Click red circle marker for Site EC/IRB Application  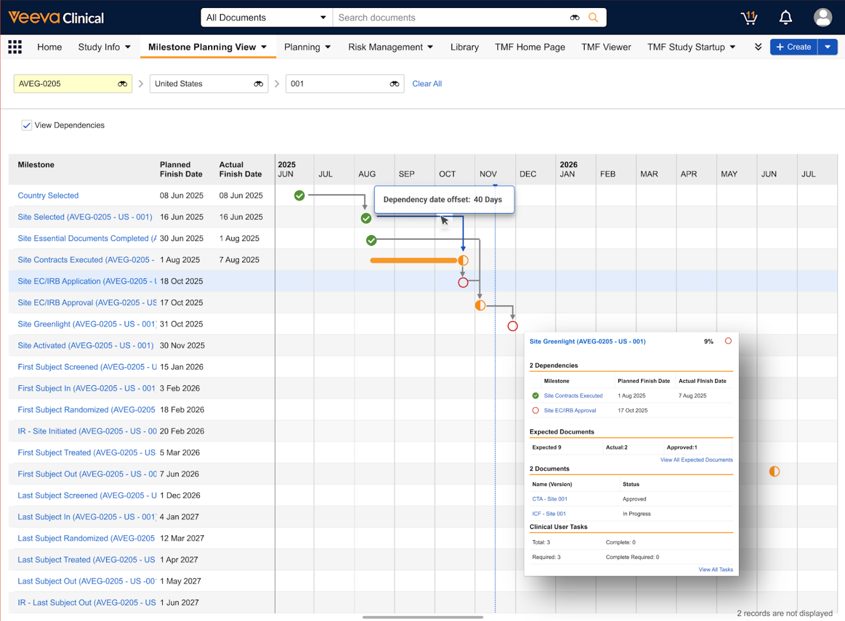463,283
